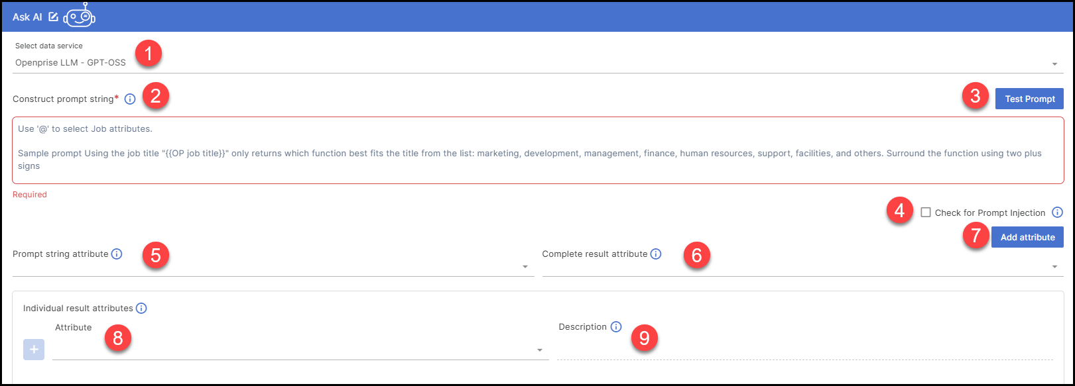Click the info icon next to Construct prompt string
Image resolution: width=1075 pixels, height=386 pixels.
130,99
